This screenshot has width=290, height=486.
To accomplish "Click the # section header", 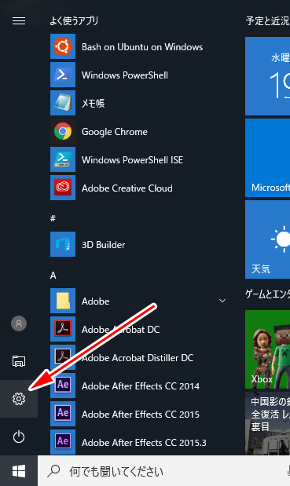I will click(53, 218).
